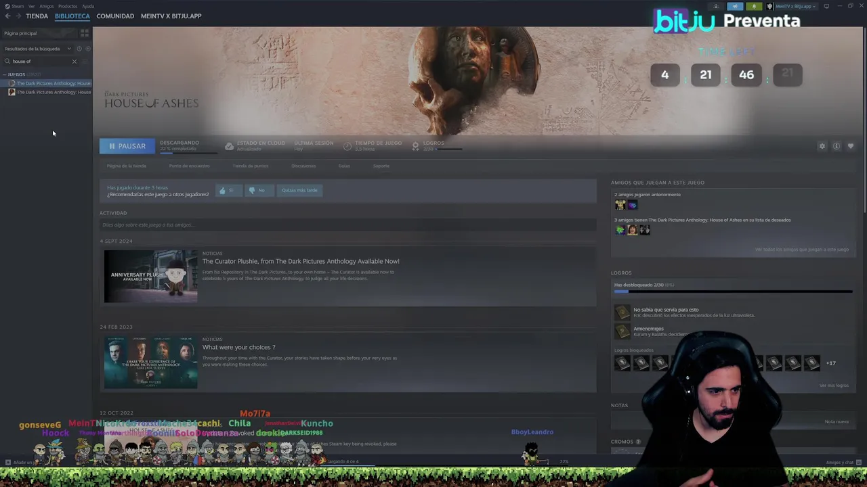The width and height of the screenshot is (867, 487).
Task: Click the account avatar in title bar
Action: pyautogui.click(x=769, y=6)
